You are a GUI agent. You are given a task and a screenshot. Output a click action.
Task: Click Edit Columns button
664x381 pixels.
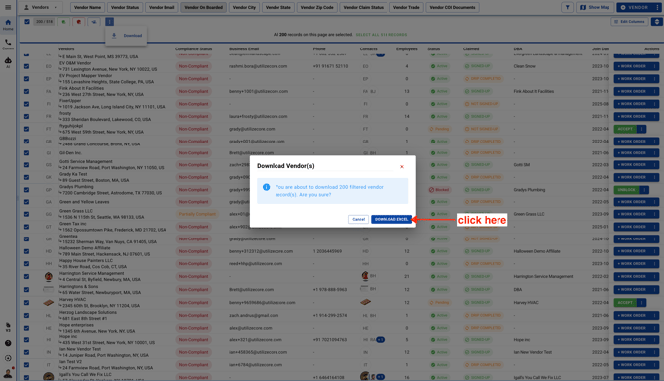(x=629, y=22)
